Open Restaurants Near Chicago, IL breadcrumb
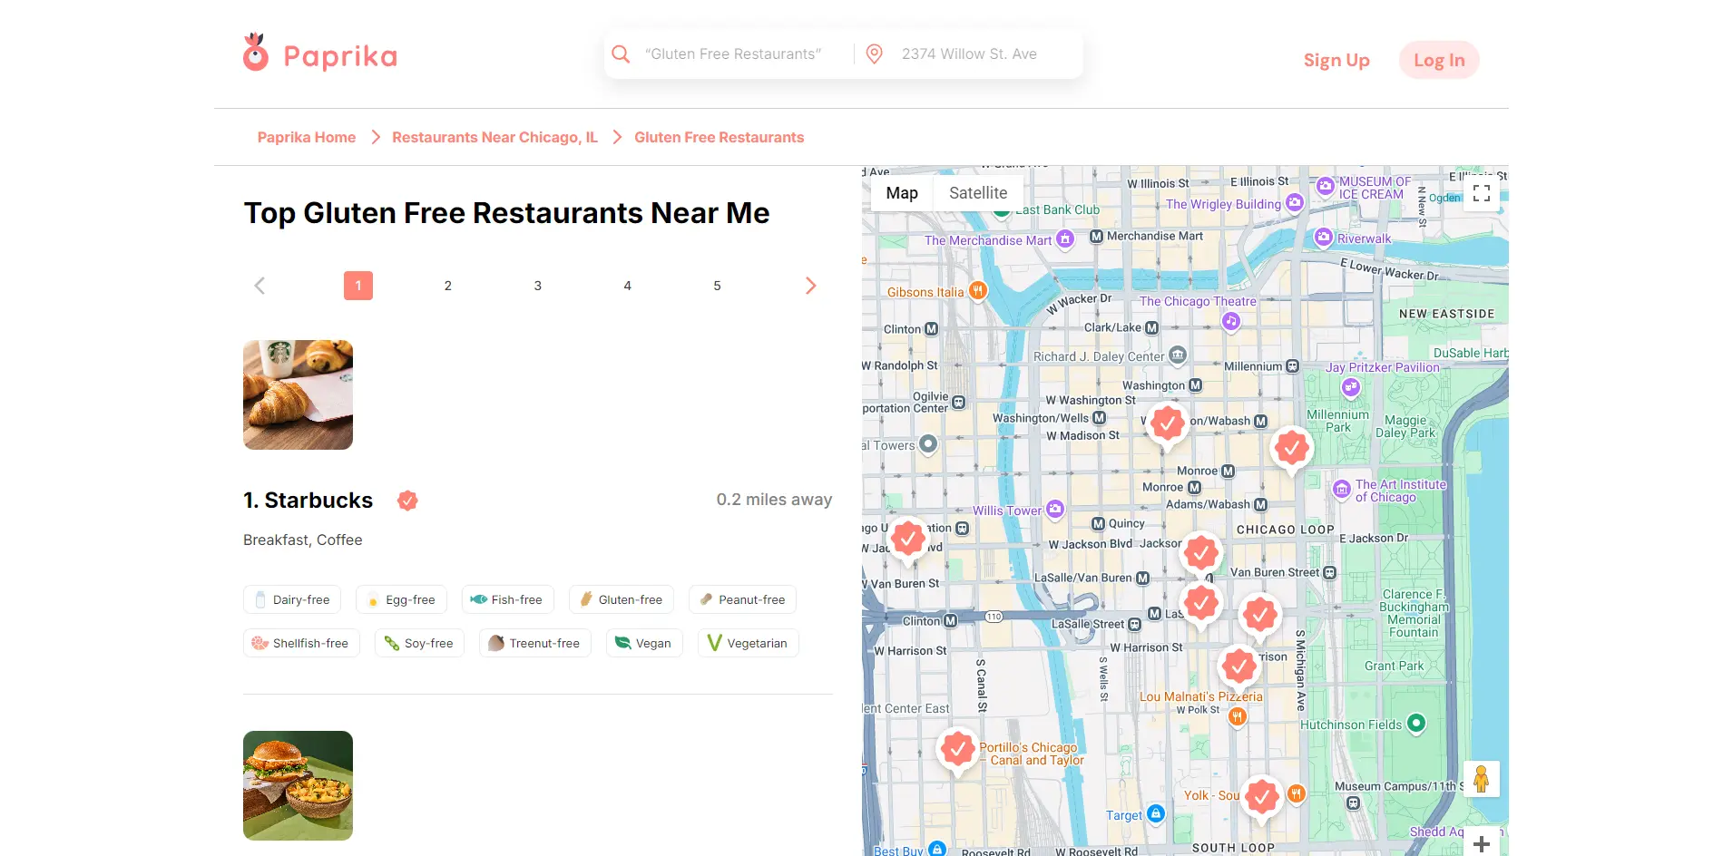This screenshot has width=1723, height=856. point(494,137)
